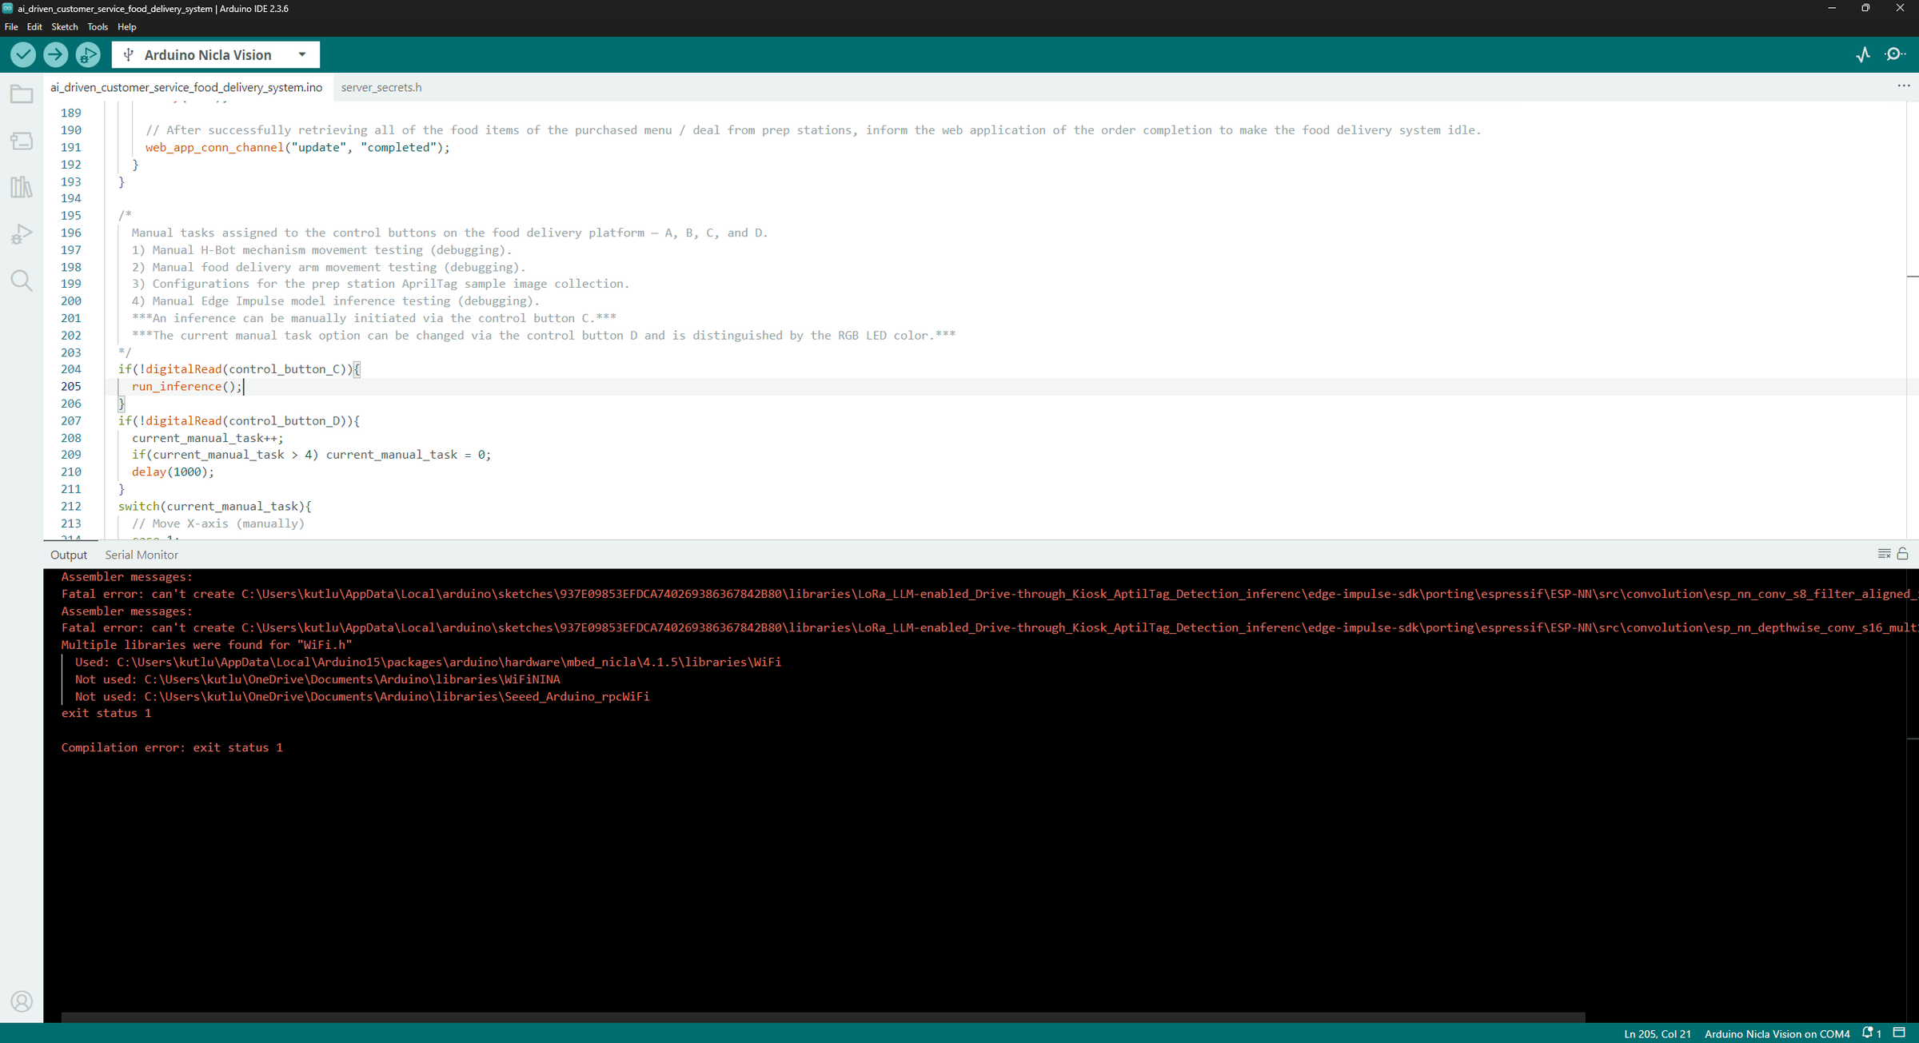Click the Upload arrow button
Screen dimensions: 1919x1043
pyautogui.click(x=55, y=54)
